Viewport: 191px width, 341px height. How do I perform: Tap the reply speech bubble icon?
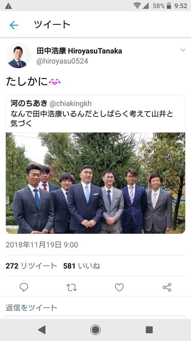[x=24, y=287]
